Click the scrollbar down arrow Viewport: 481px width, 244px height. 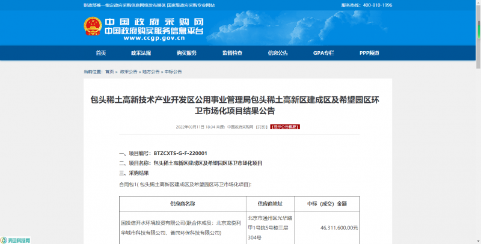477,240
